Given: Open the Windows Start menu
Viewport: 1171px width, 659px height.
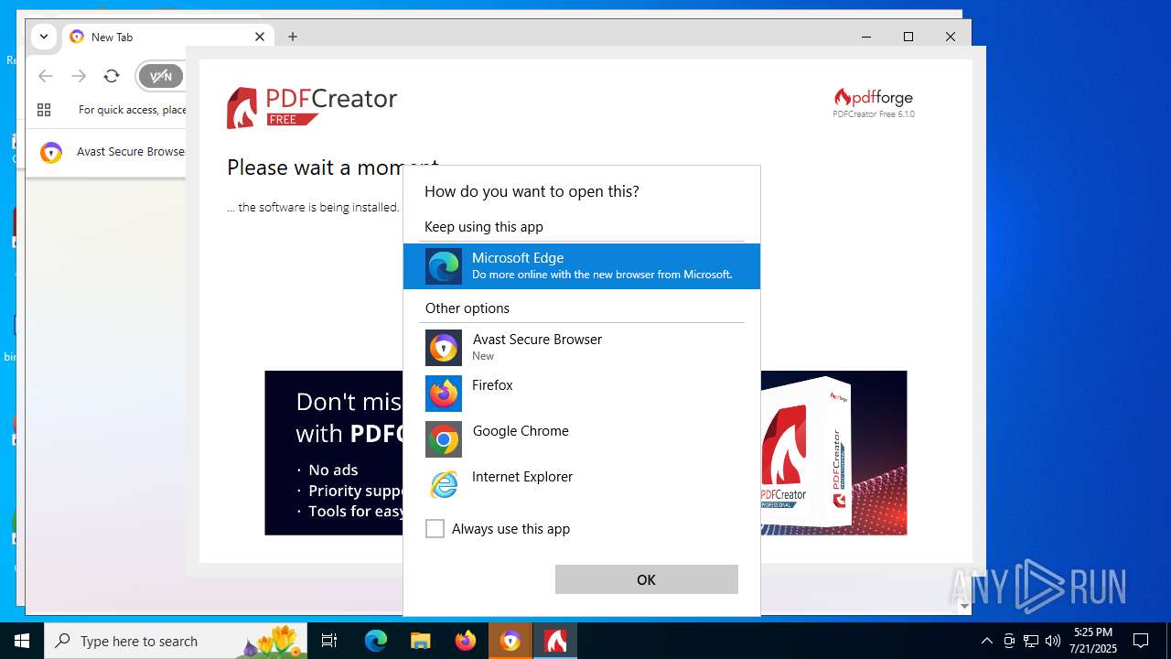Looking at the screenshot, I should point(22,641).
